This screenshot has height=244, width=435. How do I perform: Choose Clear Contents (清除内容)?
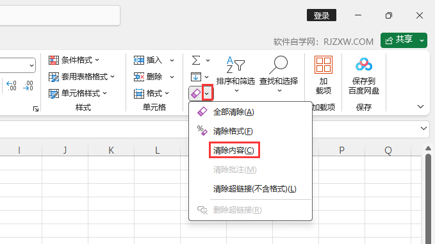click(x=250, y=150)
